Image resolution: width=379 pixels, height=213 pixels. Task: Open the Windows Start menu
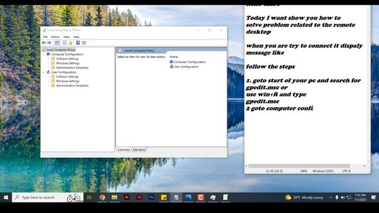tap(6, 197)
